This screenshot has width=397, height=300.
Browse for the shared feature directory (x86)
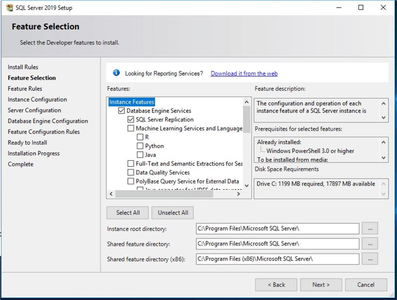point(370,259)
